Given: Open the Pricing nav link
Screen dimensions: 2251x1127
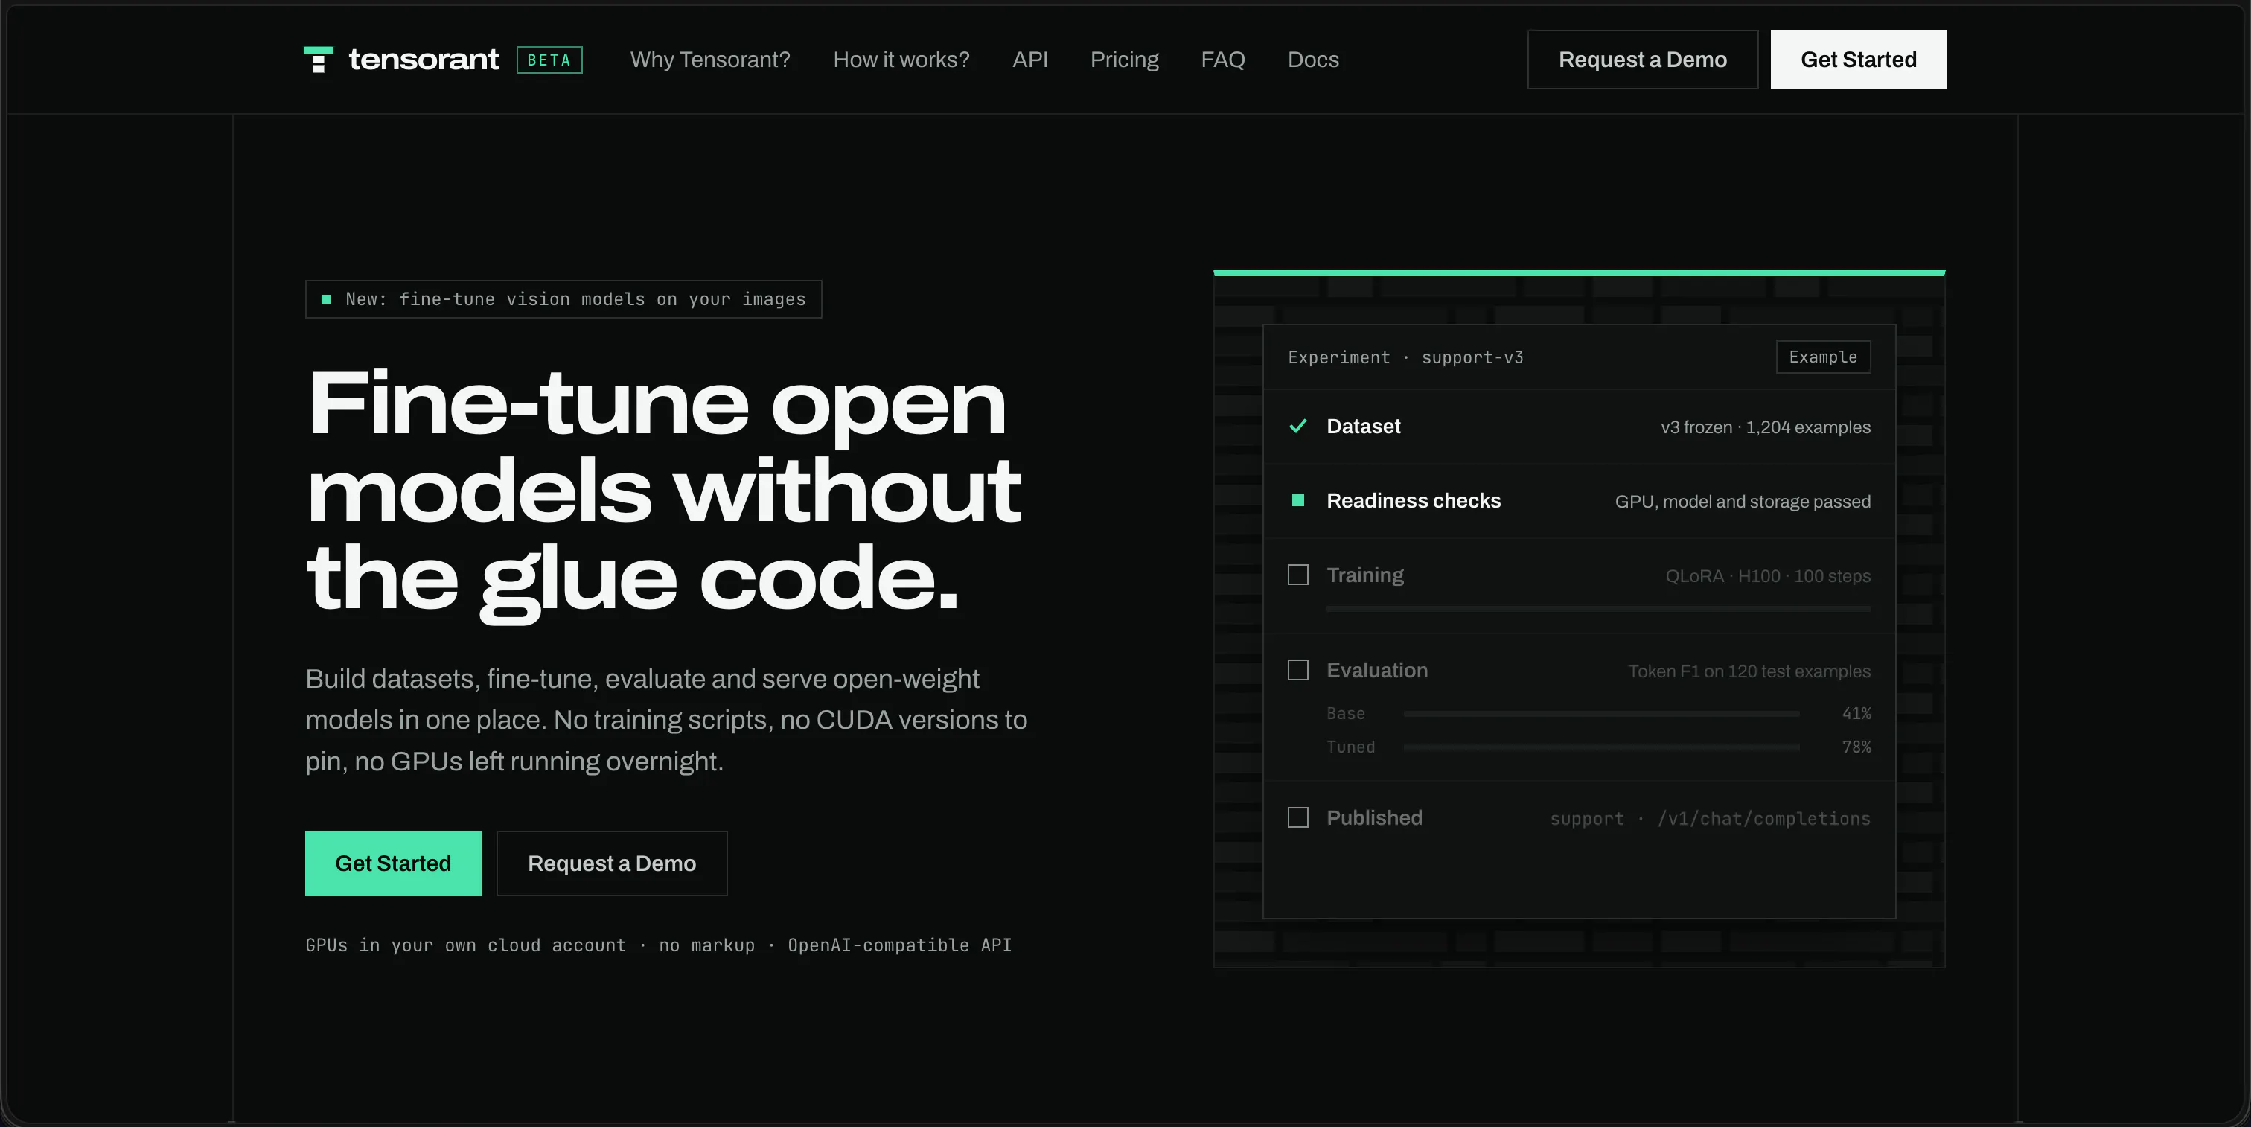Looking at the screenshot, I should pos(1124,60).
